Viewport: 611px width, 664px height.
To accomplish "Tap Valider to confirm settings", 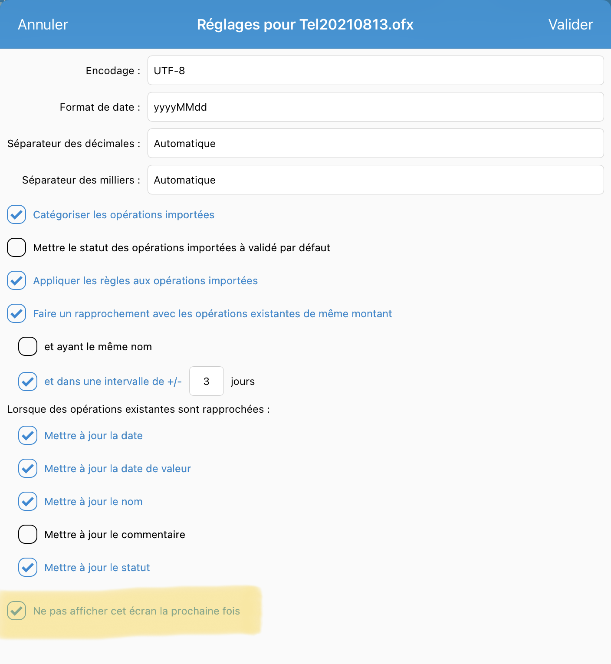I will pos(571,25).
